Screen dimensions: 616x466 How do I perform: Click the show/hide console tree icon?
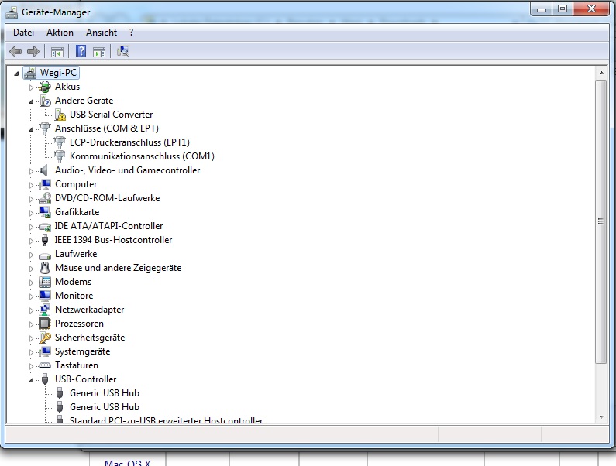pos(57,52)
